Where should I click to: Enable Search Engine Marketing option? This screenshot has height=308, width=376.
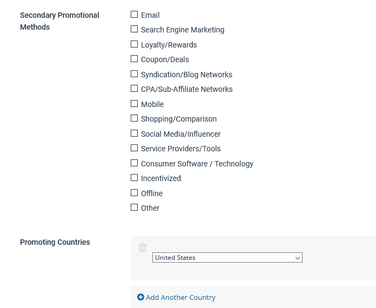point(135,29)
